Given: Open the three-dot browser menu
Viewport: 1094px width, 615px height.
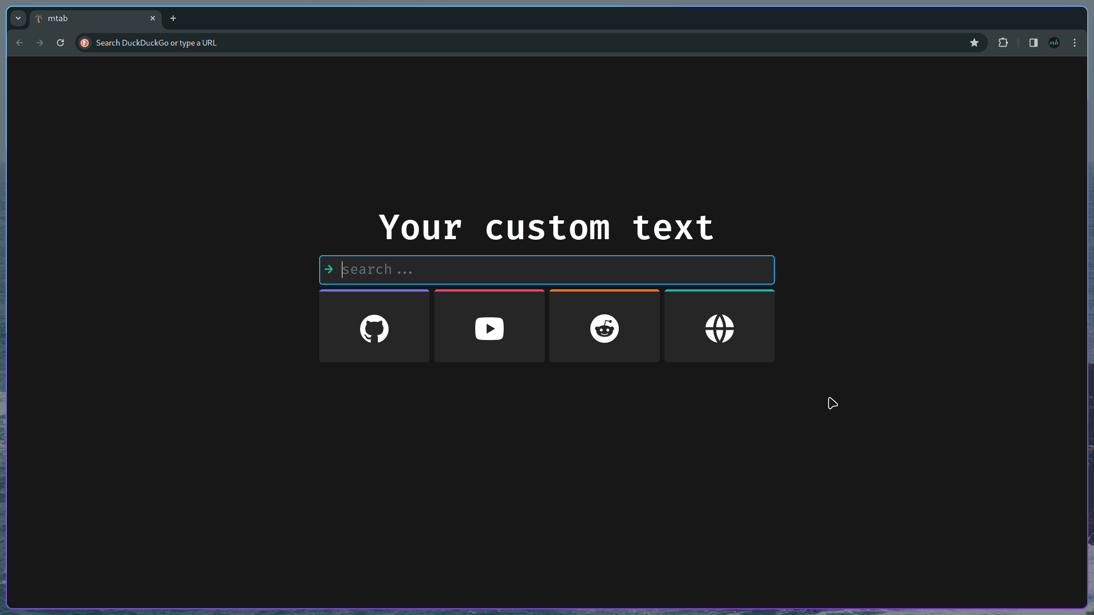Looking at the screenshot, I should 1075,43.
